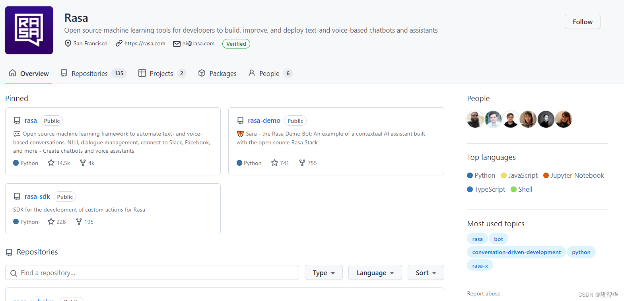Click the Python language dot in rasa card
Viewport: 624px width, 301px height.
(16, 163)
